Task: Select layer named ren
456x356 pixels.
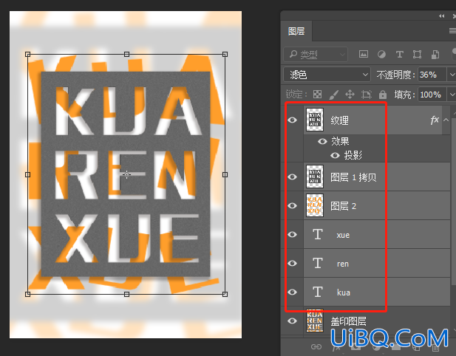Action: point(343,264)
